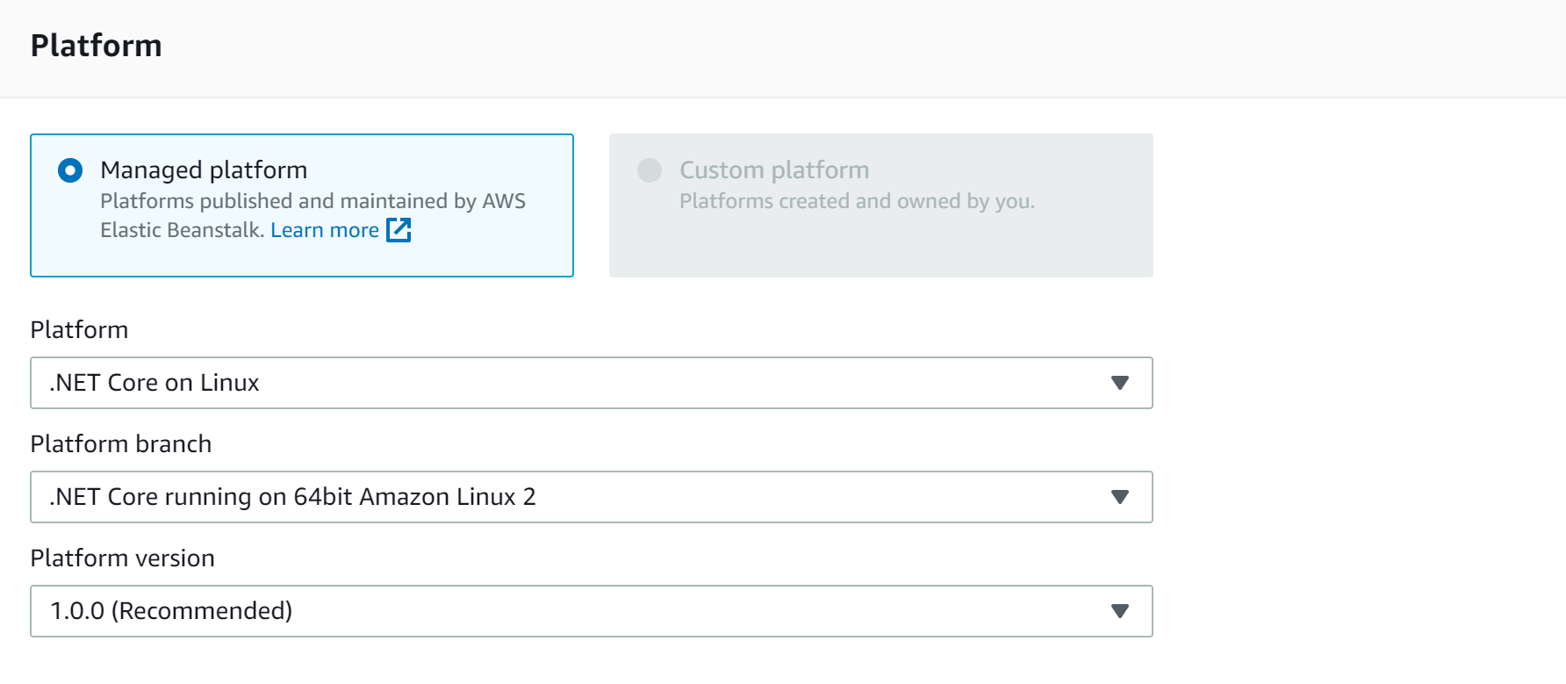
Task: Click the '1.0.0 (Recommended)' version value
Action: (171, 611)
